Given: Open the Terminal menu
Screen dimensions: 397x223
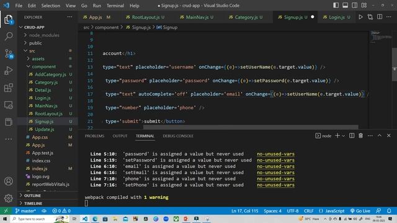Looking at the screenshot, I should (115, 6).
